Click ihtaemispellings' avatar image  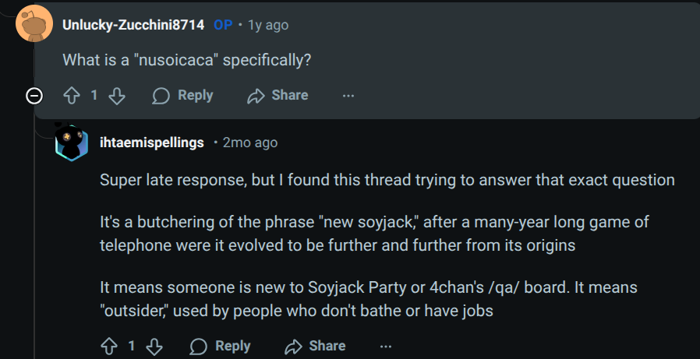click(71, 143)
